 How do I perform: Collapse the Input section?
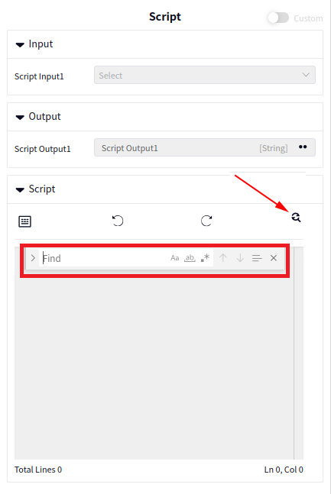tap(20, 45)
